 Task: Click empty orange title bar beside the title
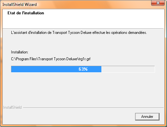pyautogui.click(x=93, y=4)
